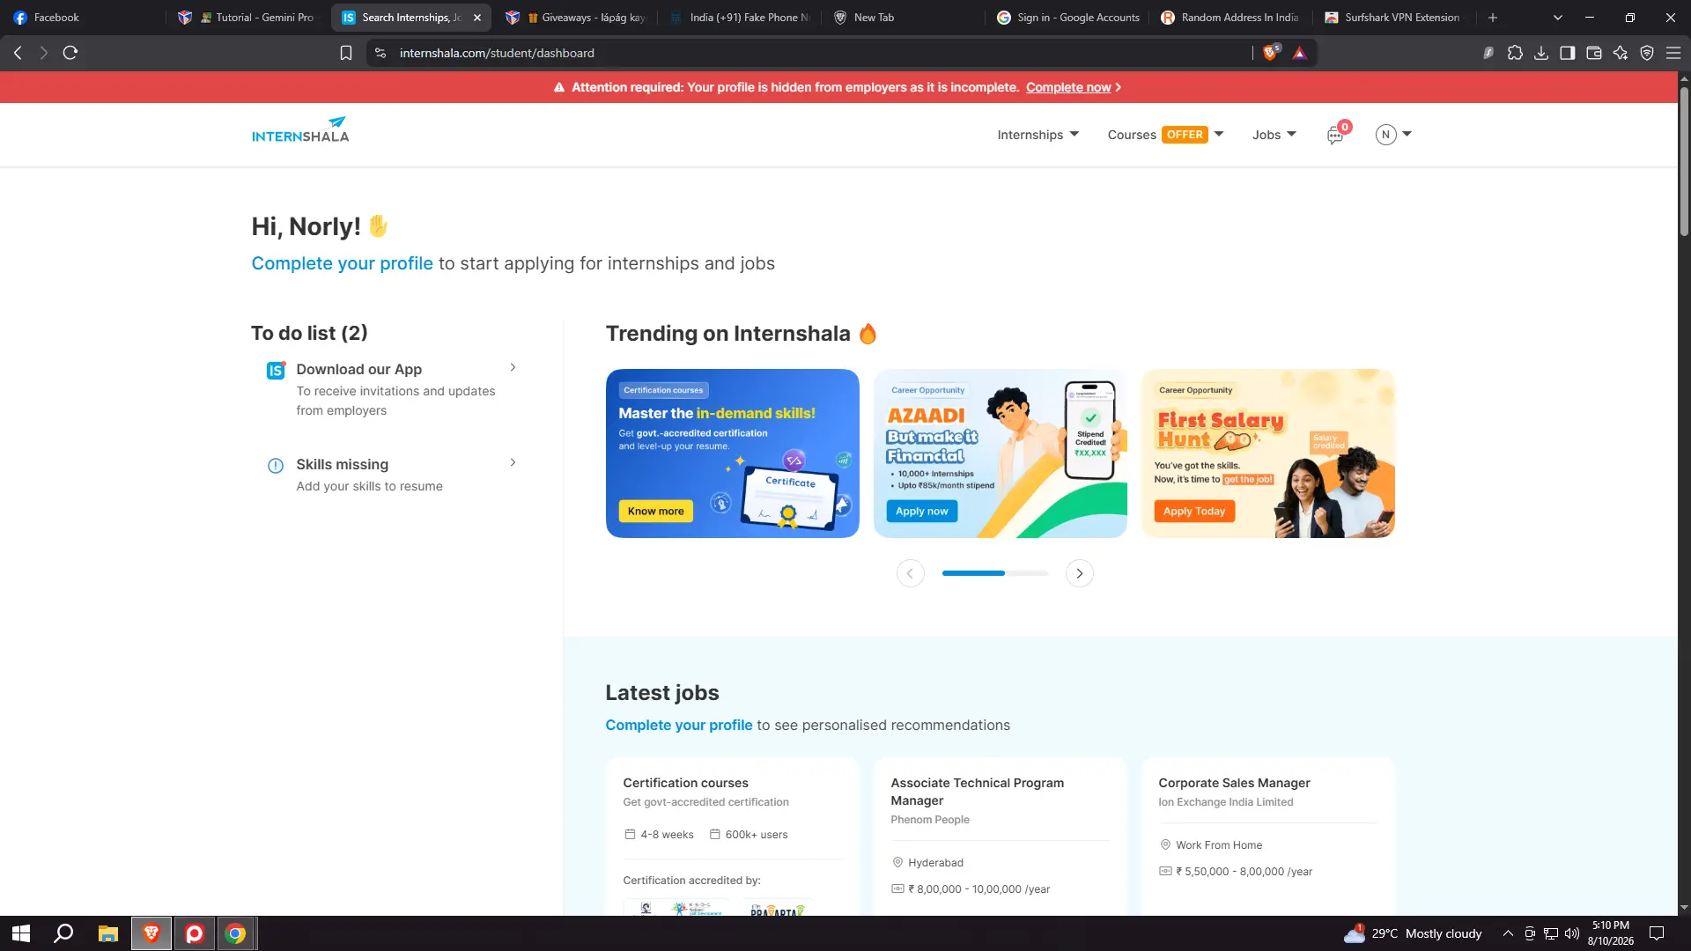This screenshot has height=951, width=1691.
Task: Open Windows taskbar search
Action: [x=63, y=933]
